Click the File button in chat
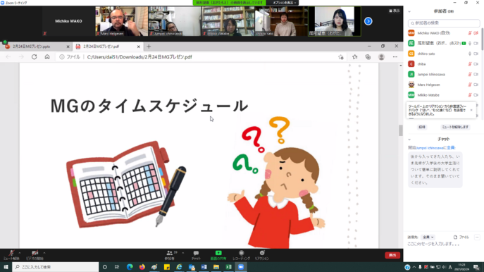 461,237
